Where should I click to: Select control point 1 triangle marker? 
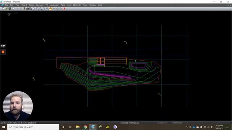pyautogui.click(x=43, y=39)
